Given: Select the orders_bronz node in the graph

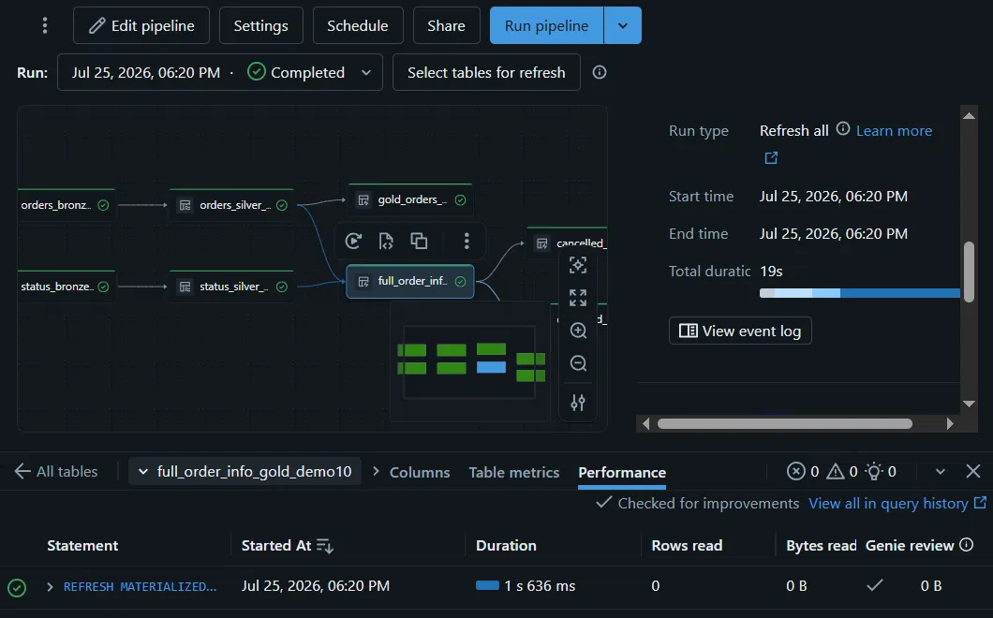Looking at the screenshot, I should 66,205.
